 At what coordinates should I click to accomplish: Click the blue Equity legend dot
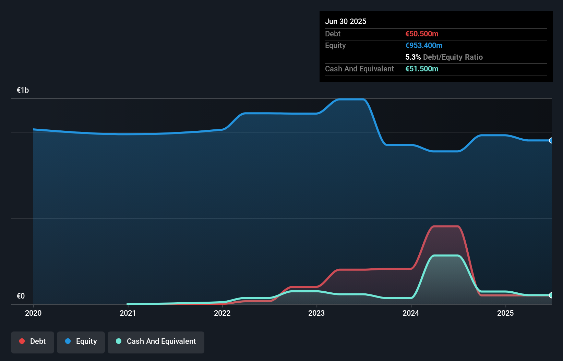click(68, 341)
